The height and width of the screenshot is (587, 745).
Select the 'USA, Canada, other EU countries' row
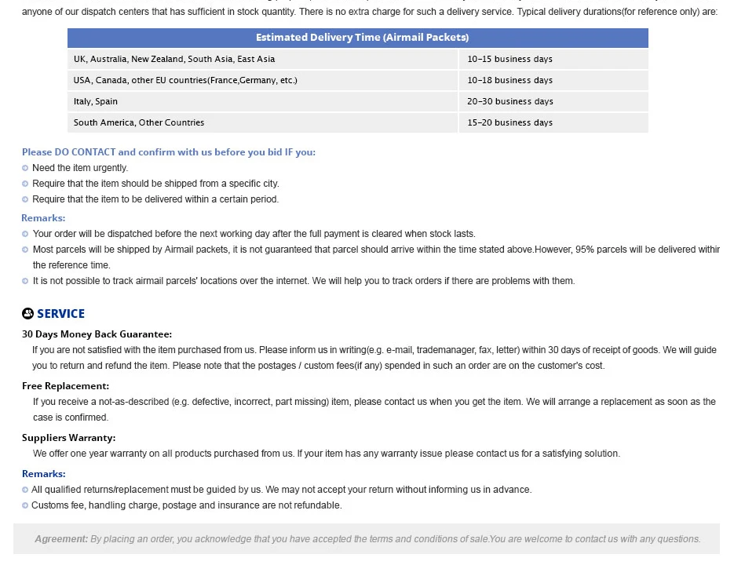358,80
